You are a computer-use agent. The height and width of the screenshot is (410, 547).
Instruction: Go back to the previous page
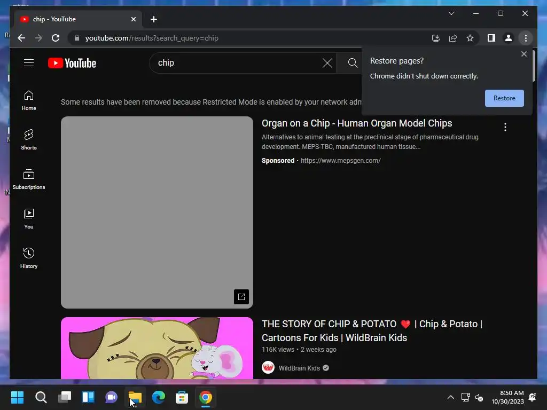coord(21,38)
